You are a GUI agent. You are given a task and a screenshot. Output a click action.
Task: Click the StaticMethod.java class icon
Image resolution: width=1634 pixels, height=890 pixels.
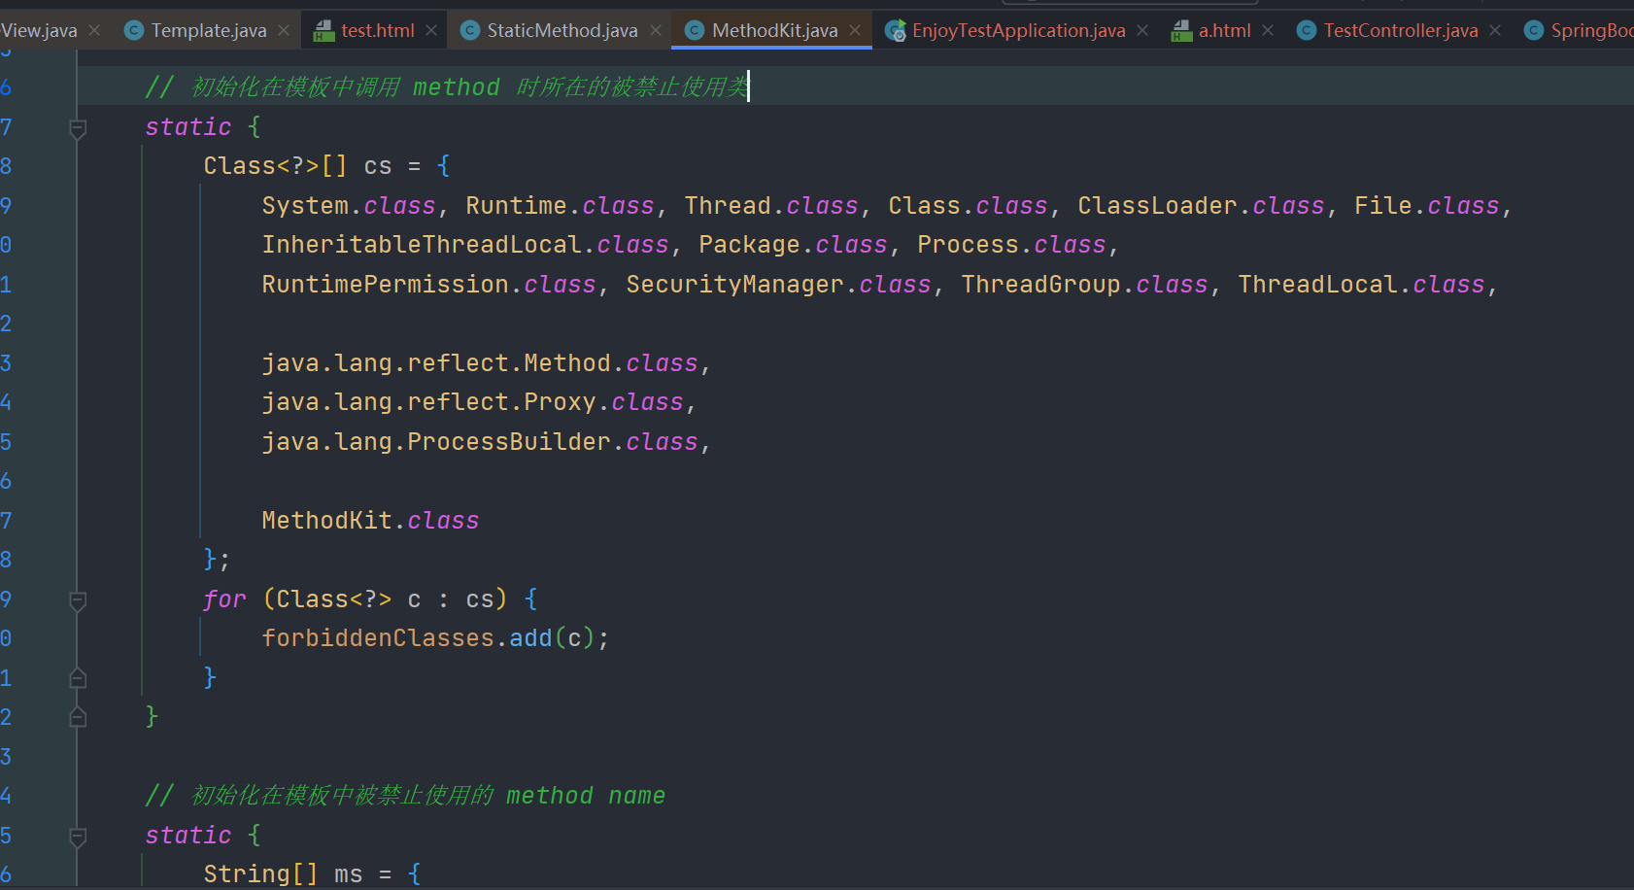tap(470, 31)
